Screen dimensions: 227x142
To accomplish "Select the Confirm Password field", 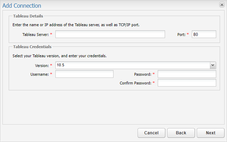I will tap(187, 83).
